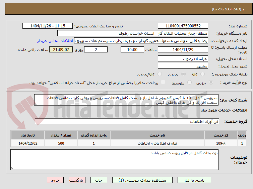253x189 pixels.
Task: Click the cell فناوری اطلاعات و ارتباطات
Action: pos(157,143)
